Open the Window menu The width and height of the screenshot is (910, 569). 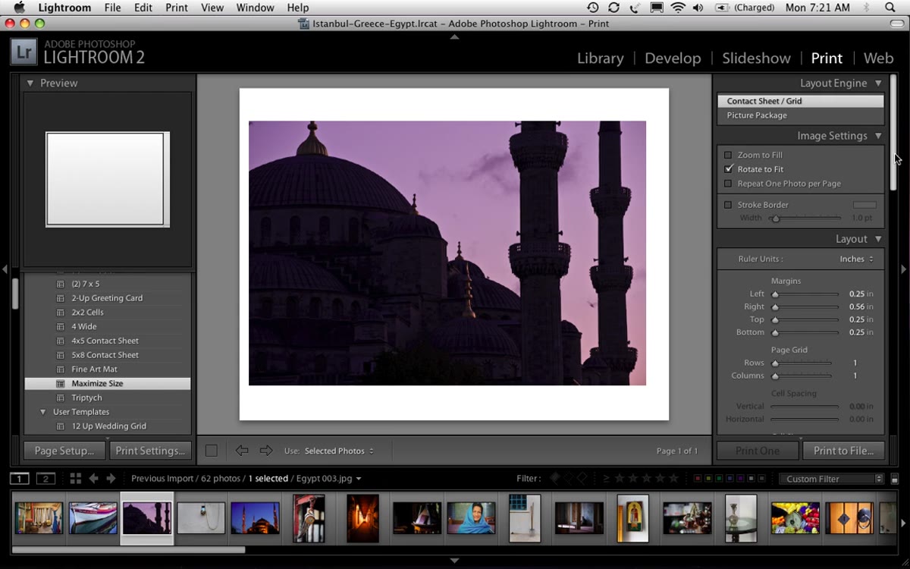point(255,8)
